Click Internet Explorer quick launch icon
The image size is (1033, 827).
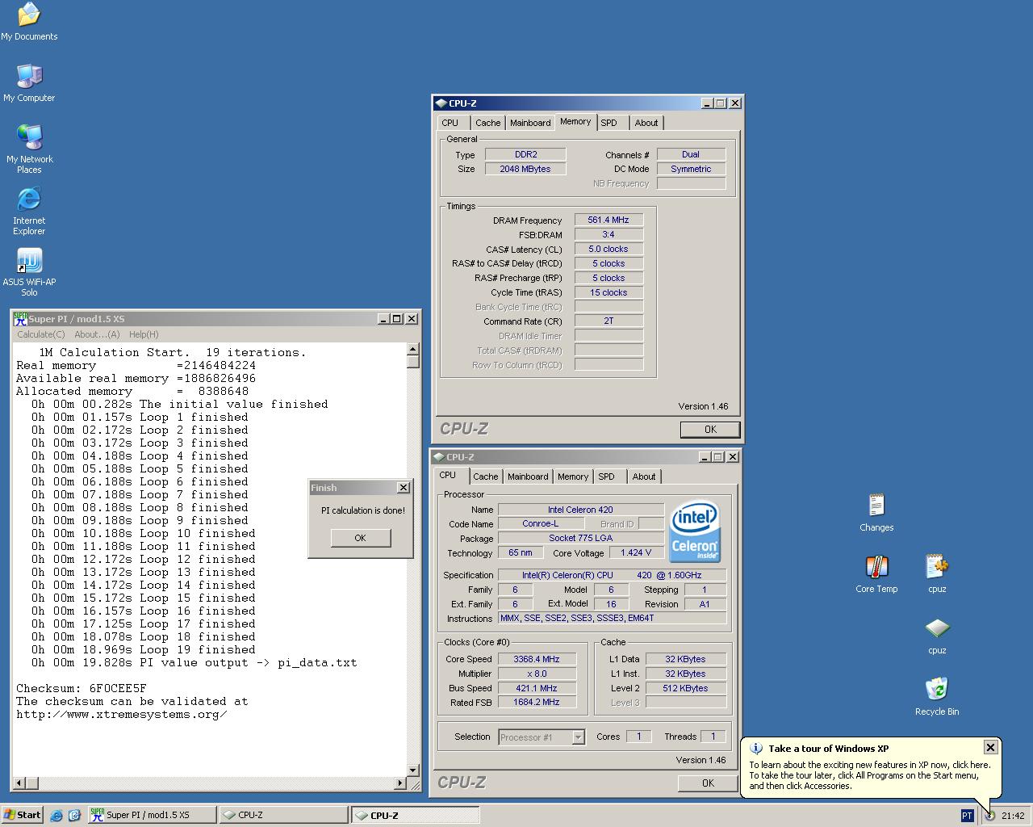(x=56, y=815)
